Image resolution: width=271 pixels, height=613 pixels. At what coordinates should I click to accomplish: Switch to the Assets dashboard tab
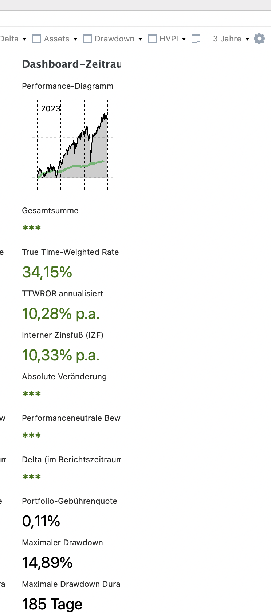coord(56,39)
